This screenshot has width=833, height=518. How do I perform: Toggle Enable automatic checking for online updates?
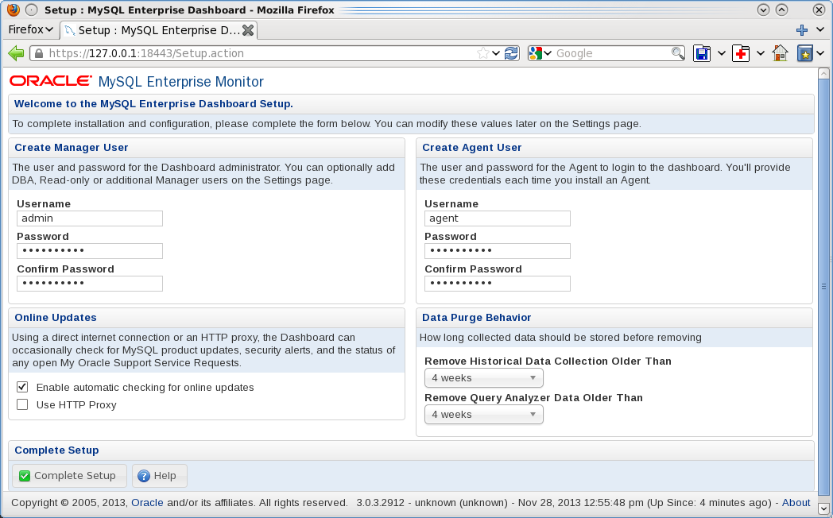coord(22,387)
